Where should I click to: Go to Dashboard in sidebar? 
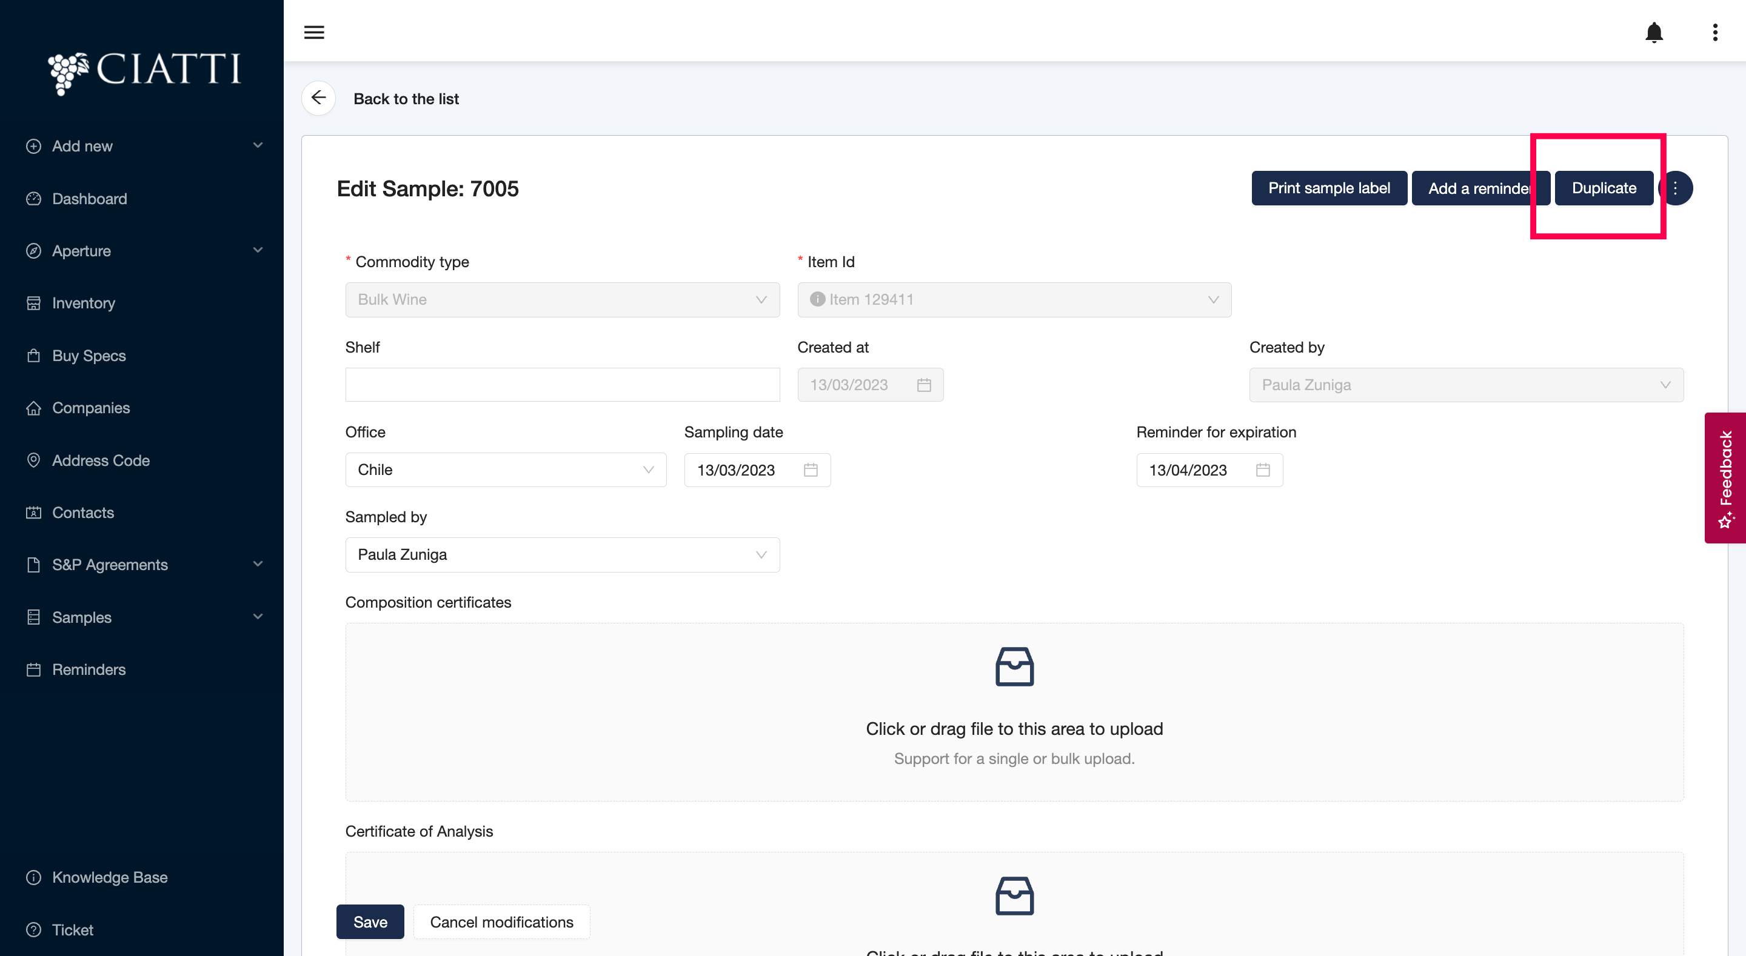(x=90, y=199)
